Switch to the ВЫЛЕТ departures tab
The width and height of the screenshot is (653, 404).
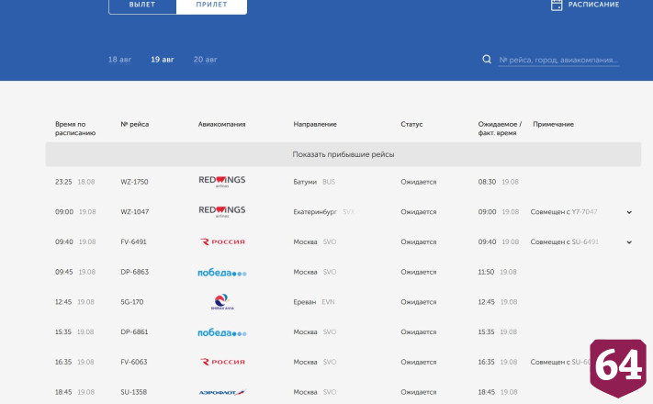pos(142,5)
